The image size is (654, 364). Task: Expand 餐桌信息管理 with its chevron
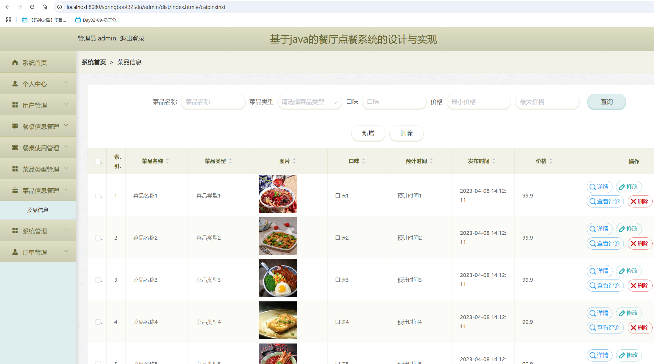coord(66,125)
